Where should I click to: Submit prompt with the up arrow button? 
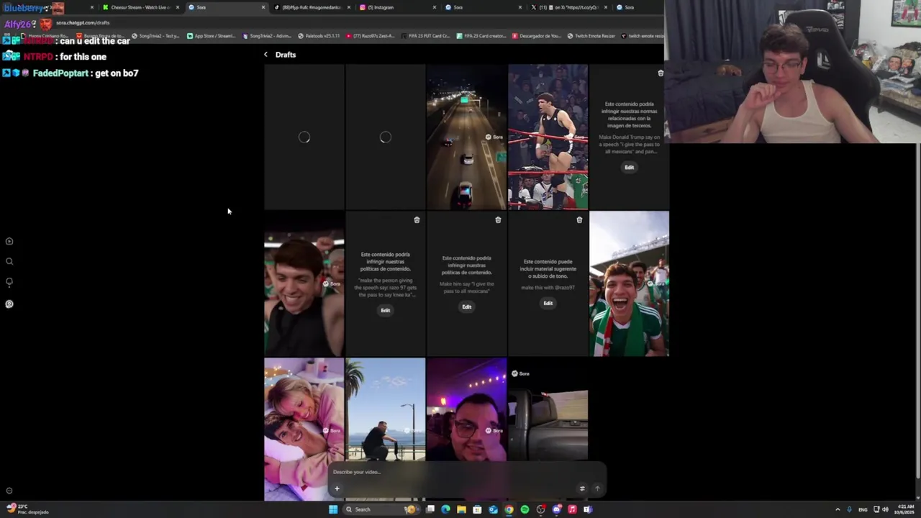tap(597, 489)
